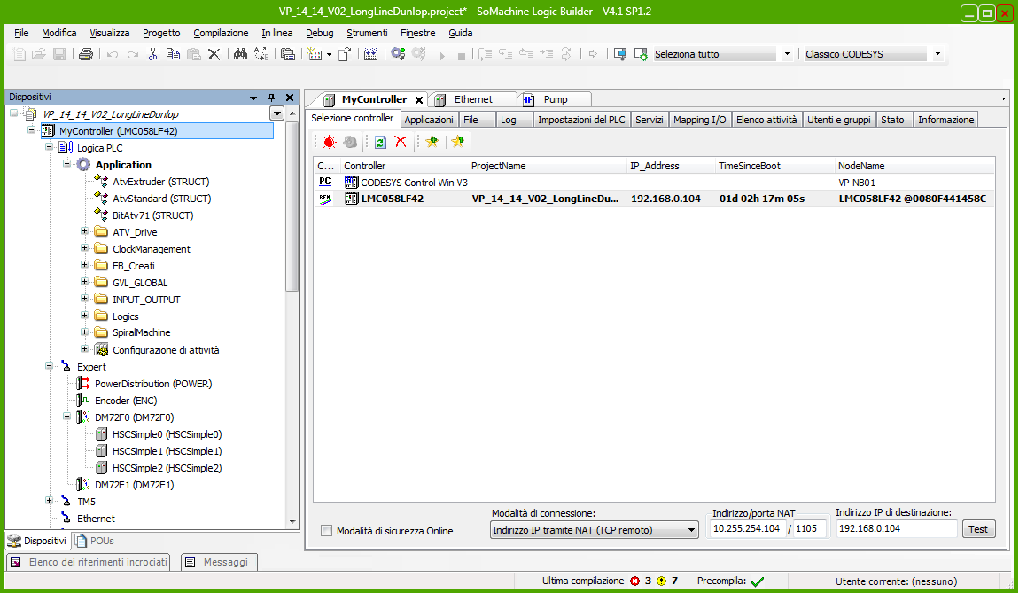Expand the TM5 node
The height and width of the screenshot is (593, 1019).
(x=50, y=501)
